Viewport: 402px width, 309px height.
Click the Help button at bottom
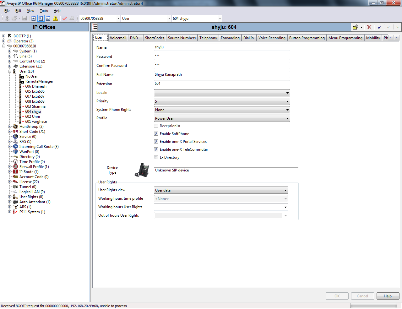point(388,296)
